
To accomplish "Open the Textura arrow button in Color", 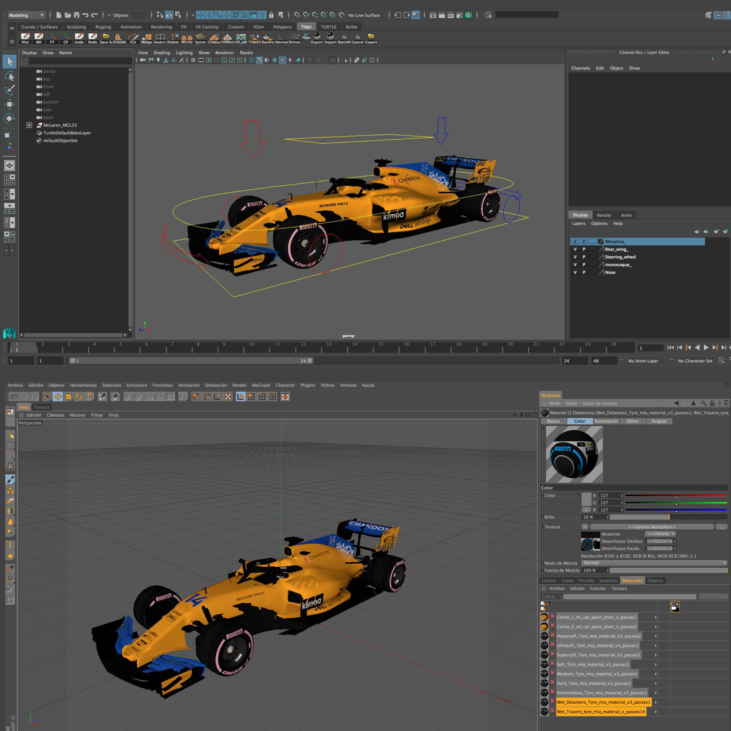I will tap(585, 527).
